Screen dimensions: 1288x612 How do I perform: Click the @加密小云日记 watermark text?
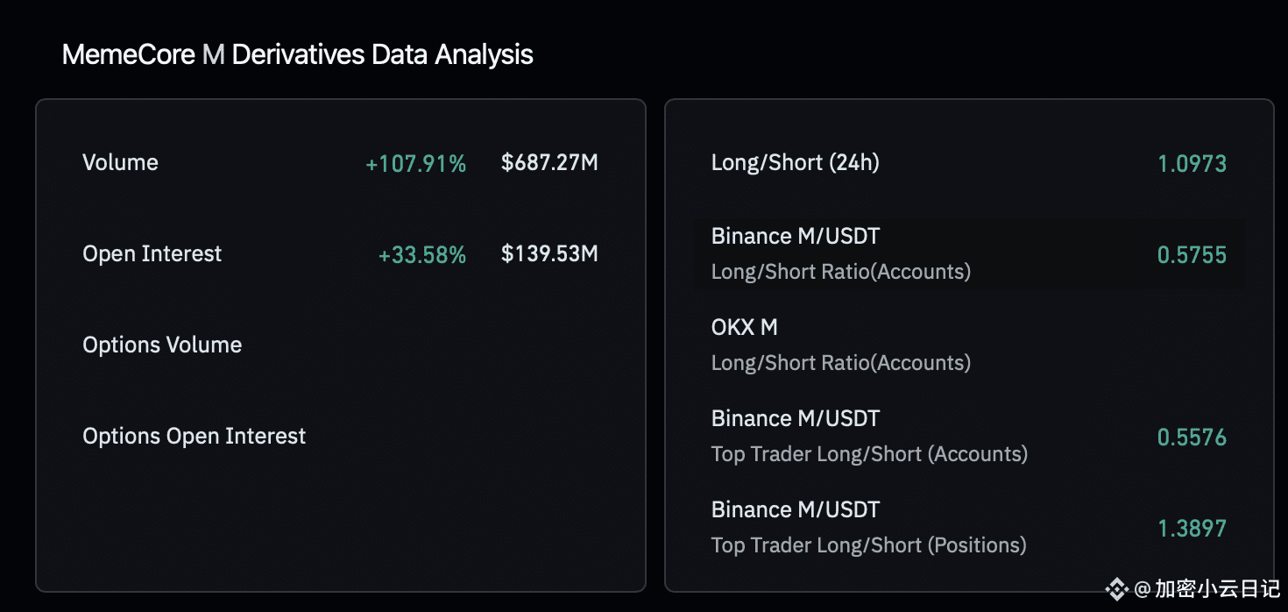(x=1207, y=588)
